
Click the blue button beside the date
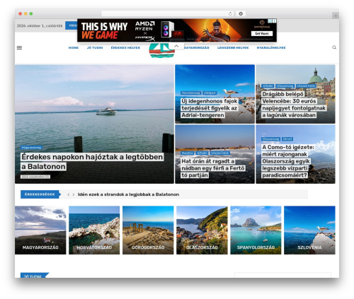click(72, 25)
